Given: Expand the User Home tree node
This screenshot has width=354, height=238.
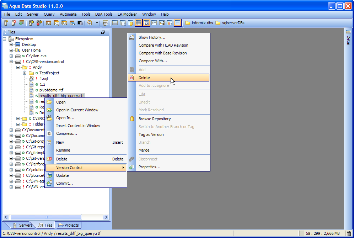Looking at the screenshot, I should (x=11, y=50).
